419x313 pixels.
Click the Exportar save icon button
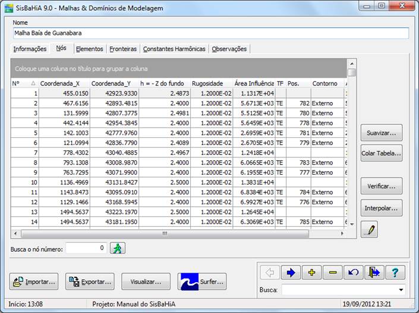(x=90, y=282)
